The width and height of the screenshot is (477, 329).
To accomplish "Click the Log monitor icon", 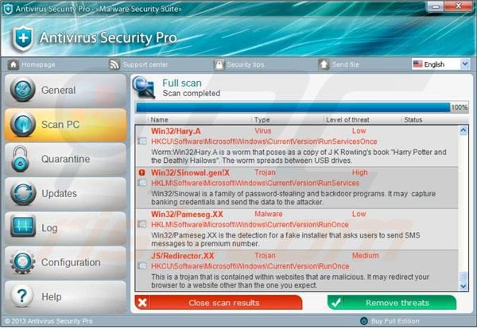I will 23,226.
